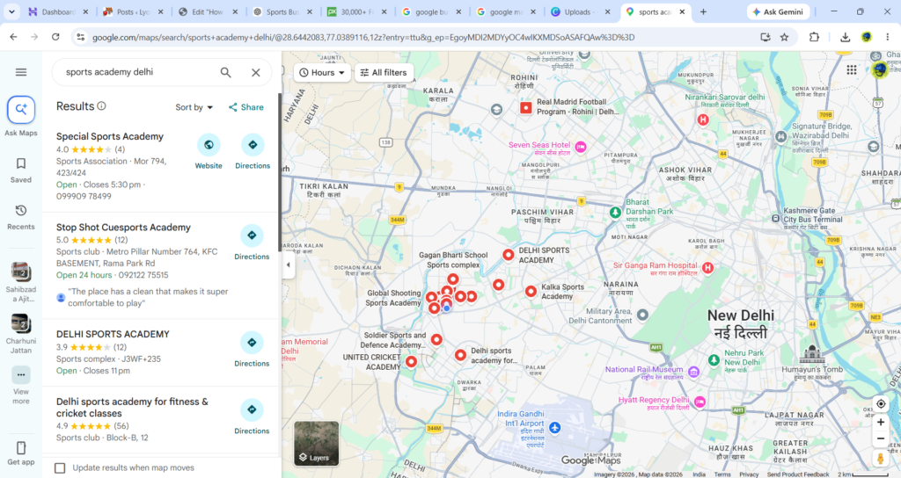The height and width of the screenshot is (478, 901).
Task: Show your location on the map
Action: click(880, 404)
